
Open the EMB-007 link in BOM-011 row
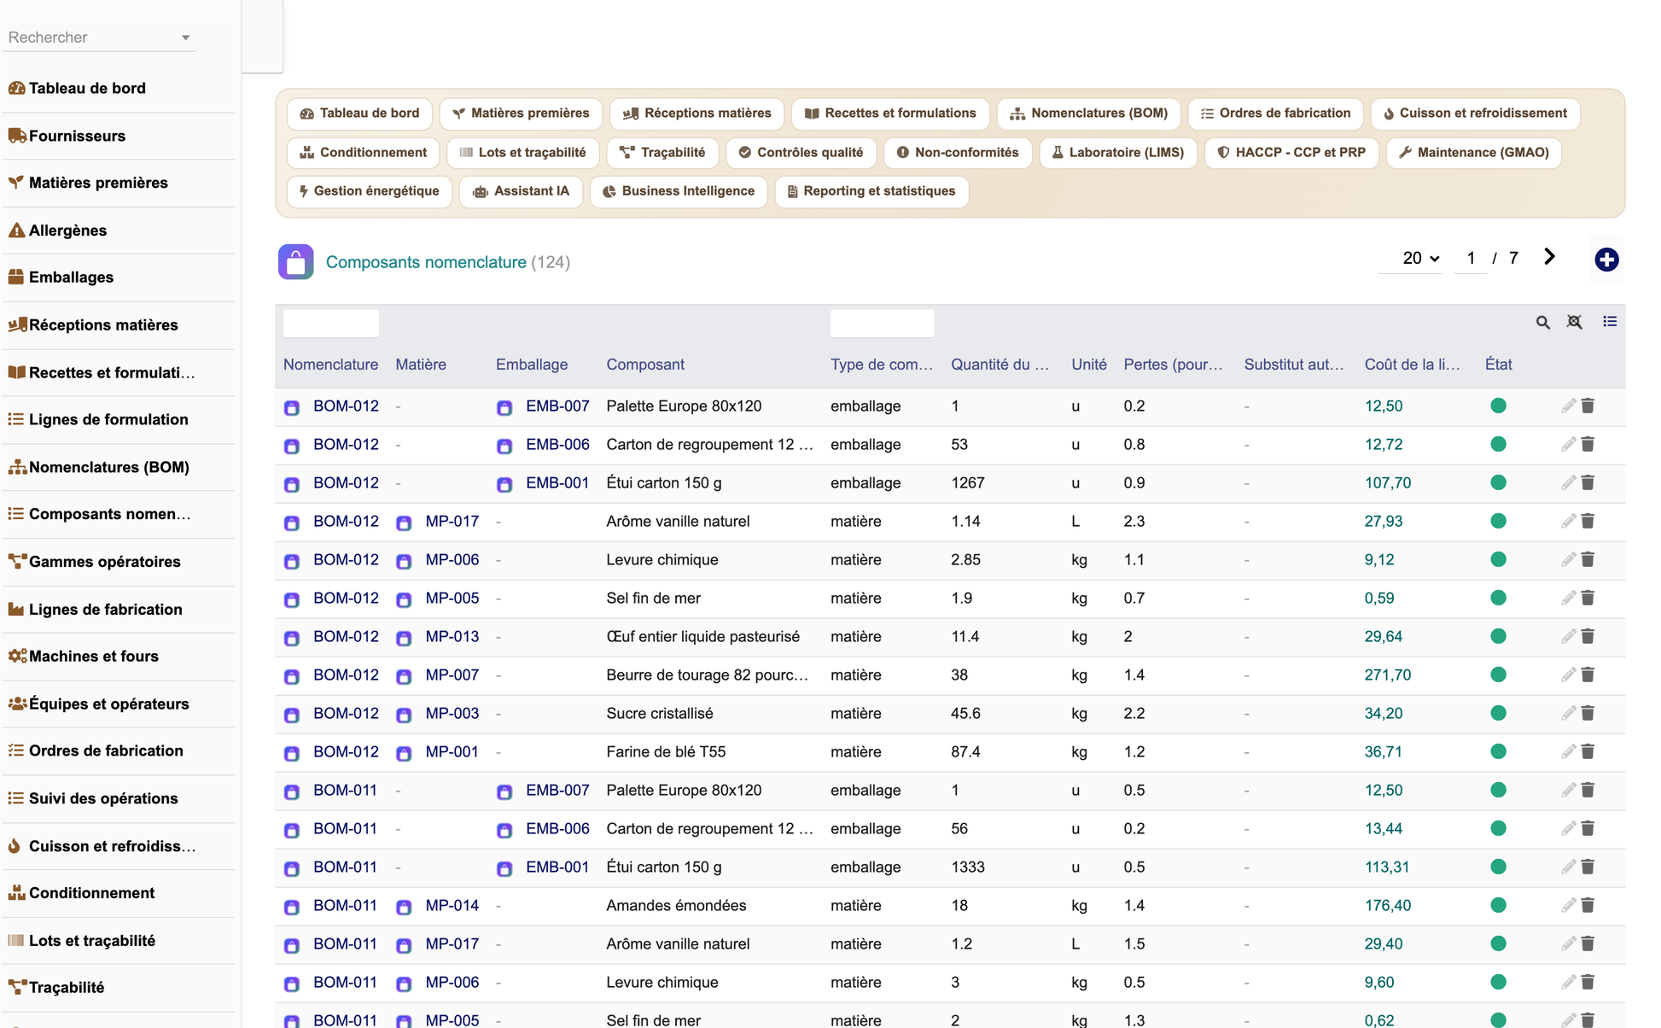click(557, 790)
